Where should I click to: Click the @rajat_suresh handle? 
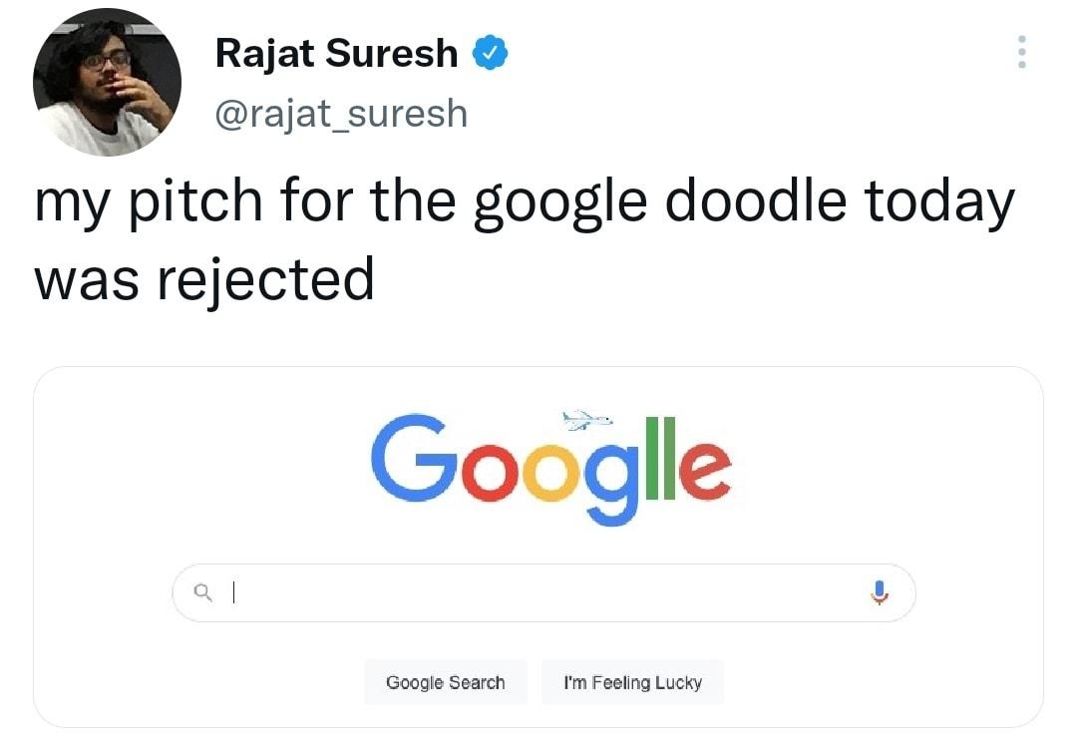pos(340,113)
